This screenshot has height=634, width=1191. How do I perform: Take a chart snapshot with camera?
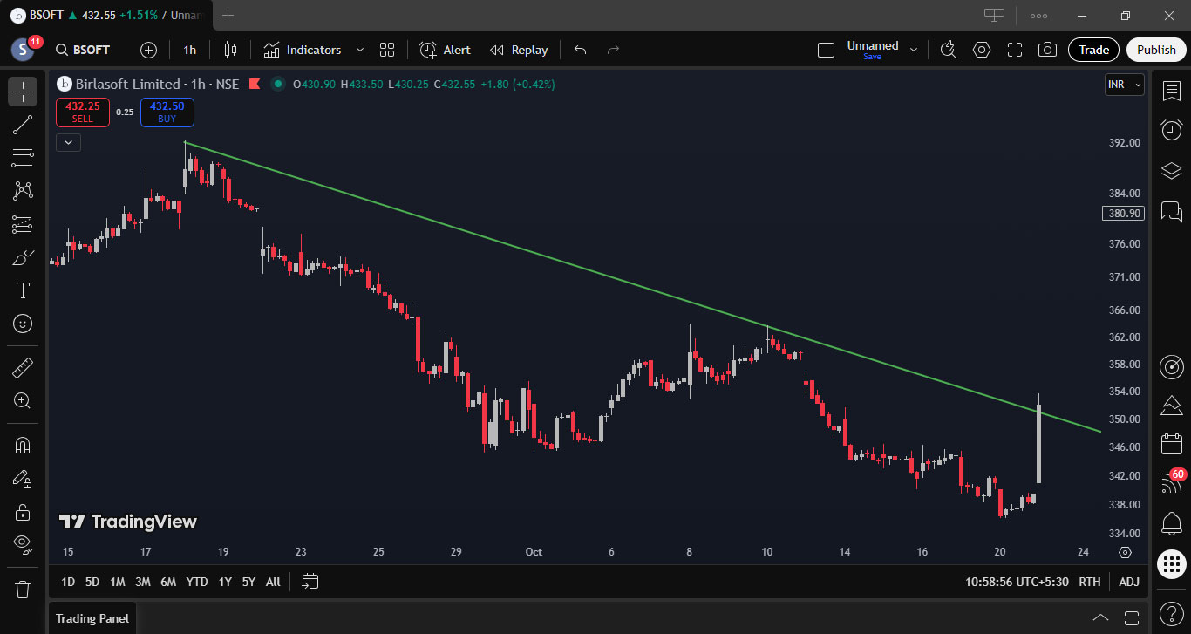pyautogui.click(x=1048, y=50)
